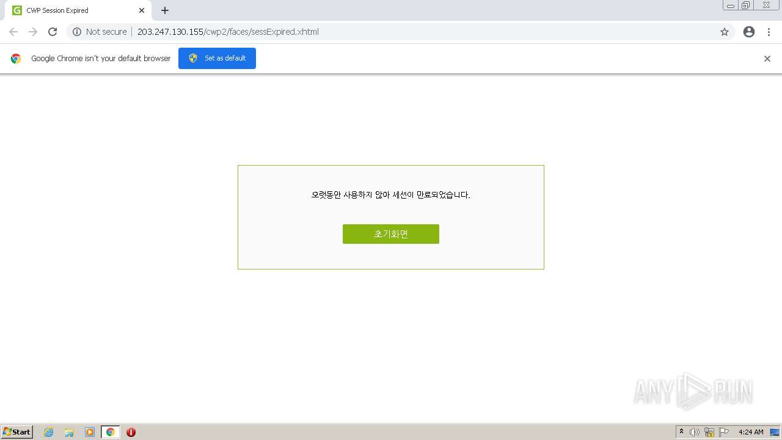Image resolution: width=782 pixels, height=440 pixels.
Task: Show hidden system tray icons arrow
Action: click(682, 432)
